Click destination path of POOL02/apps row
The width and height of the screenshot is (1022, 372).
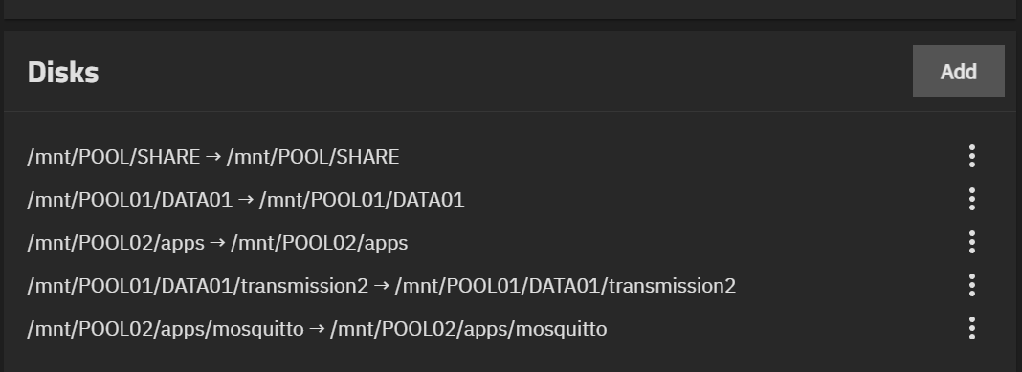[320, 243]
